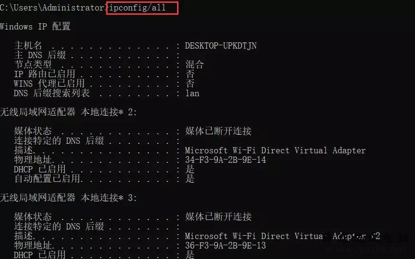Click the 主机名 label
This screenshot has width=415, height=259.
coord(28,46)
